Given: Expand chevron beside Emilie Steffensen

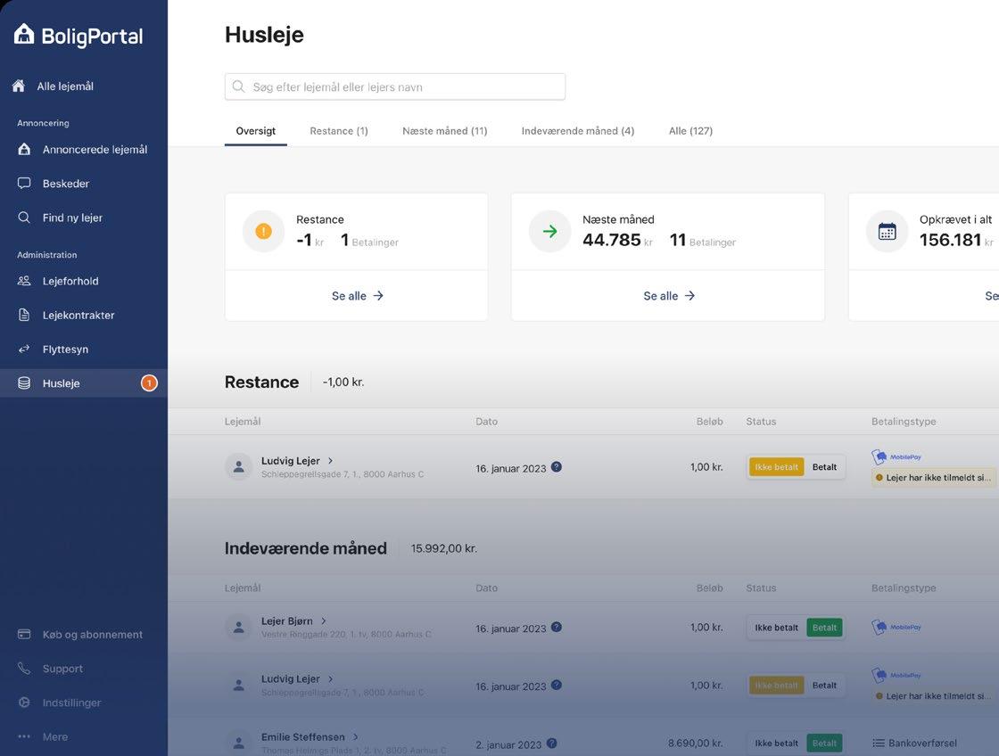Looking at the screenshot, I should coord(356,737).
